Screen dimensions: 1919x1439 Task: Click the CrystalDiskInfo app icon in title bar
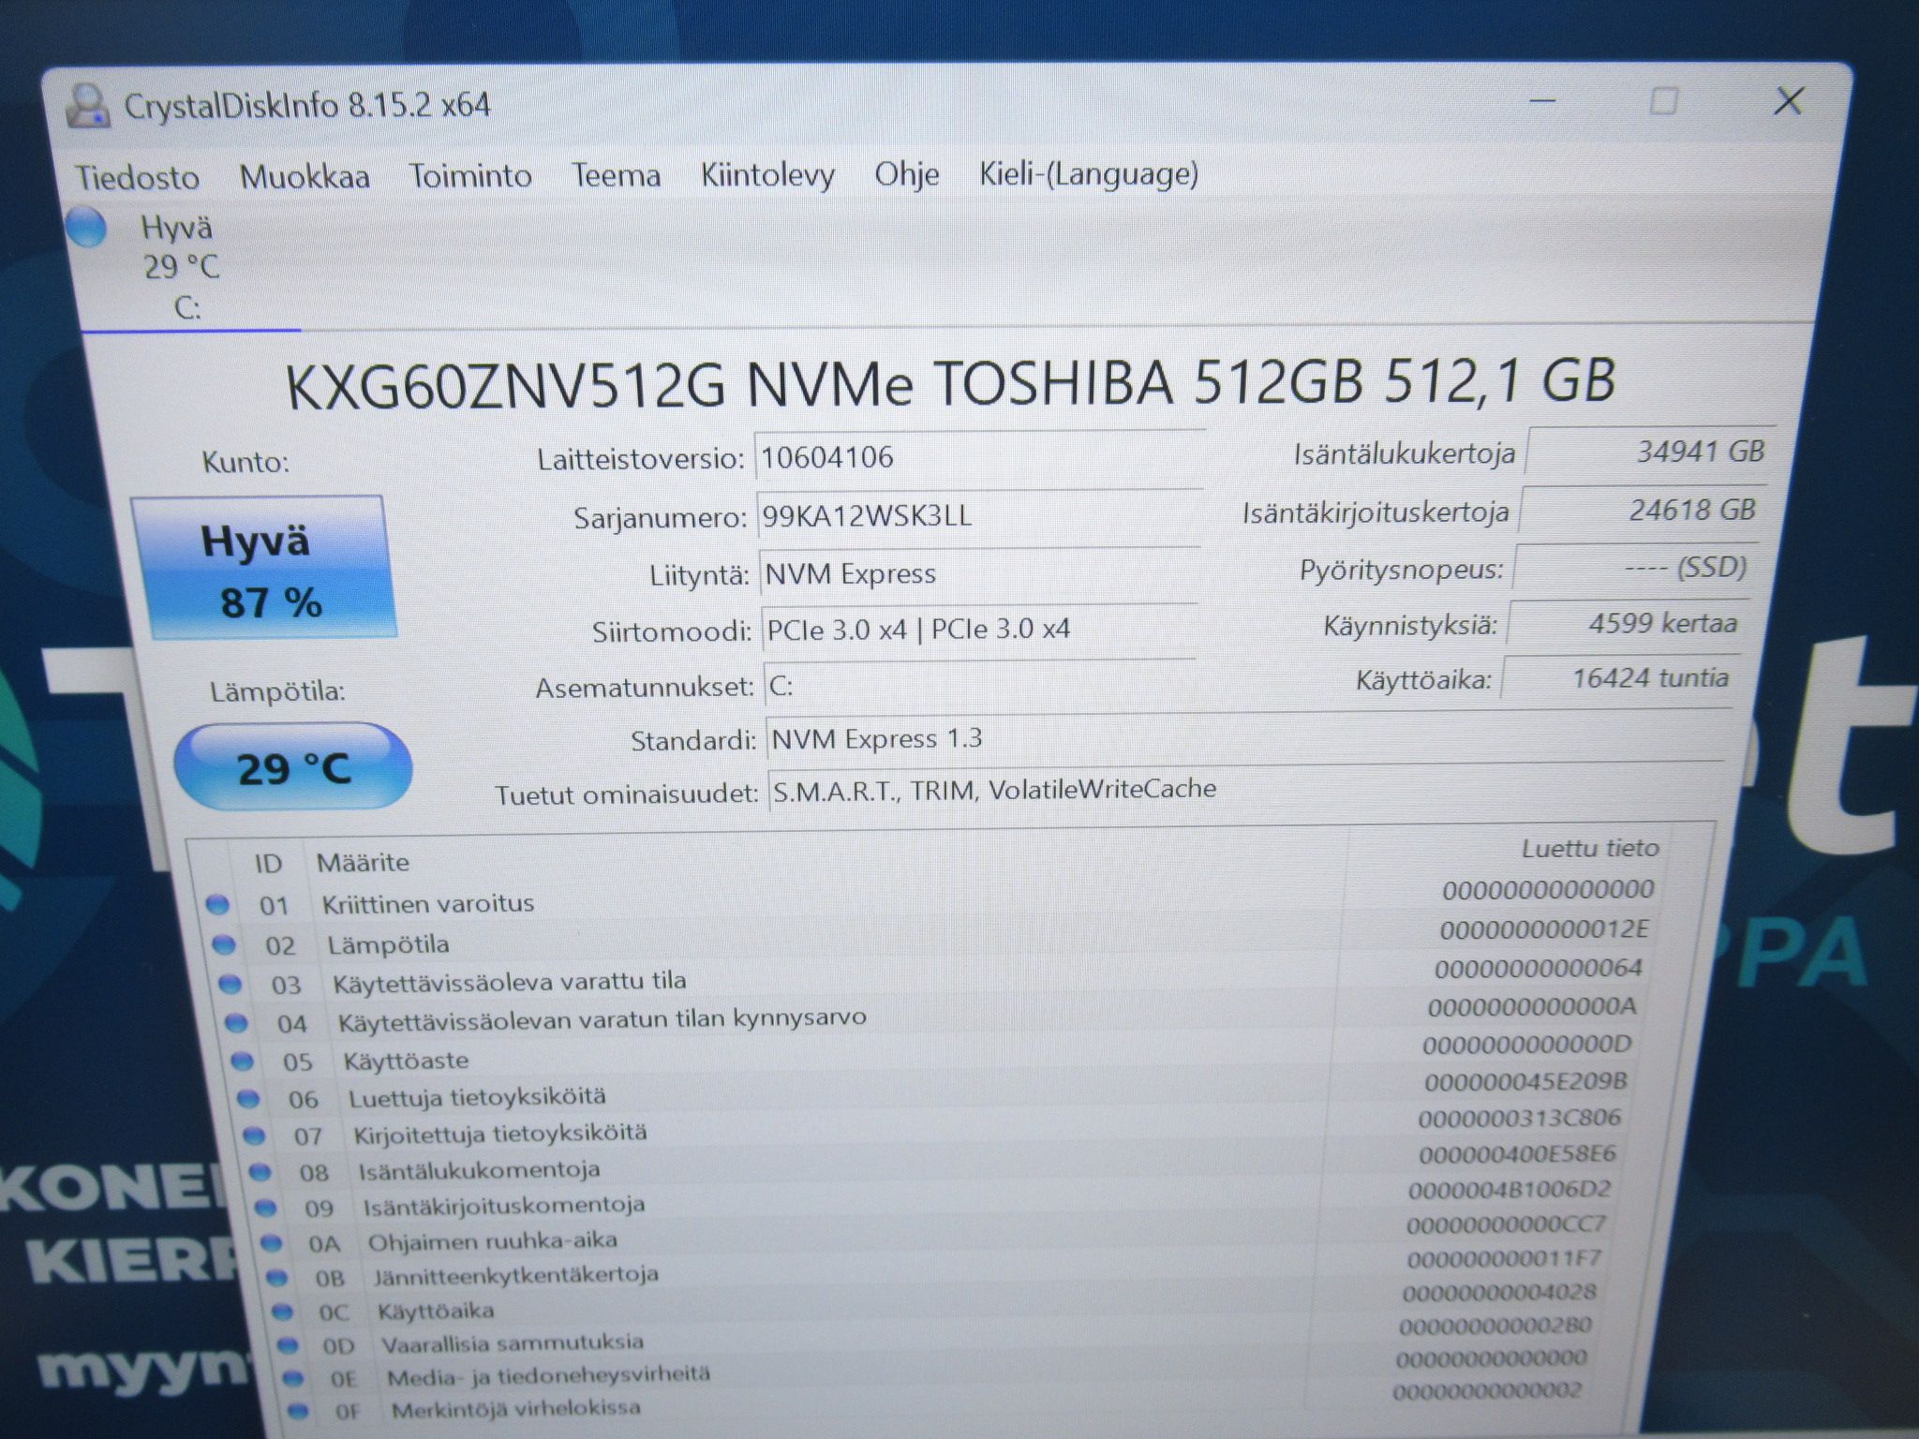[88, 106]
